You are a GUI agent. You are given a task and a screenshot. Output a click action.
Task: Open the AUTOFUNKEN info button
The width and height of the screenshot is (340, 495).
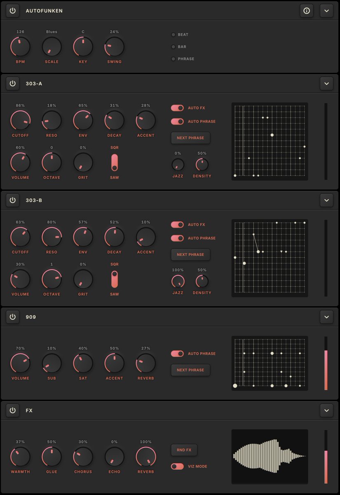[x=306, y=11]
